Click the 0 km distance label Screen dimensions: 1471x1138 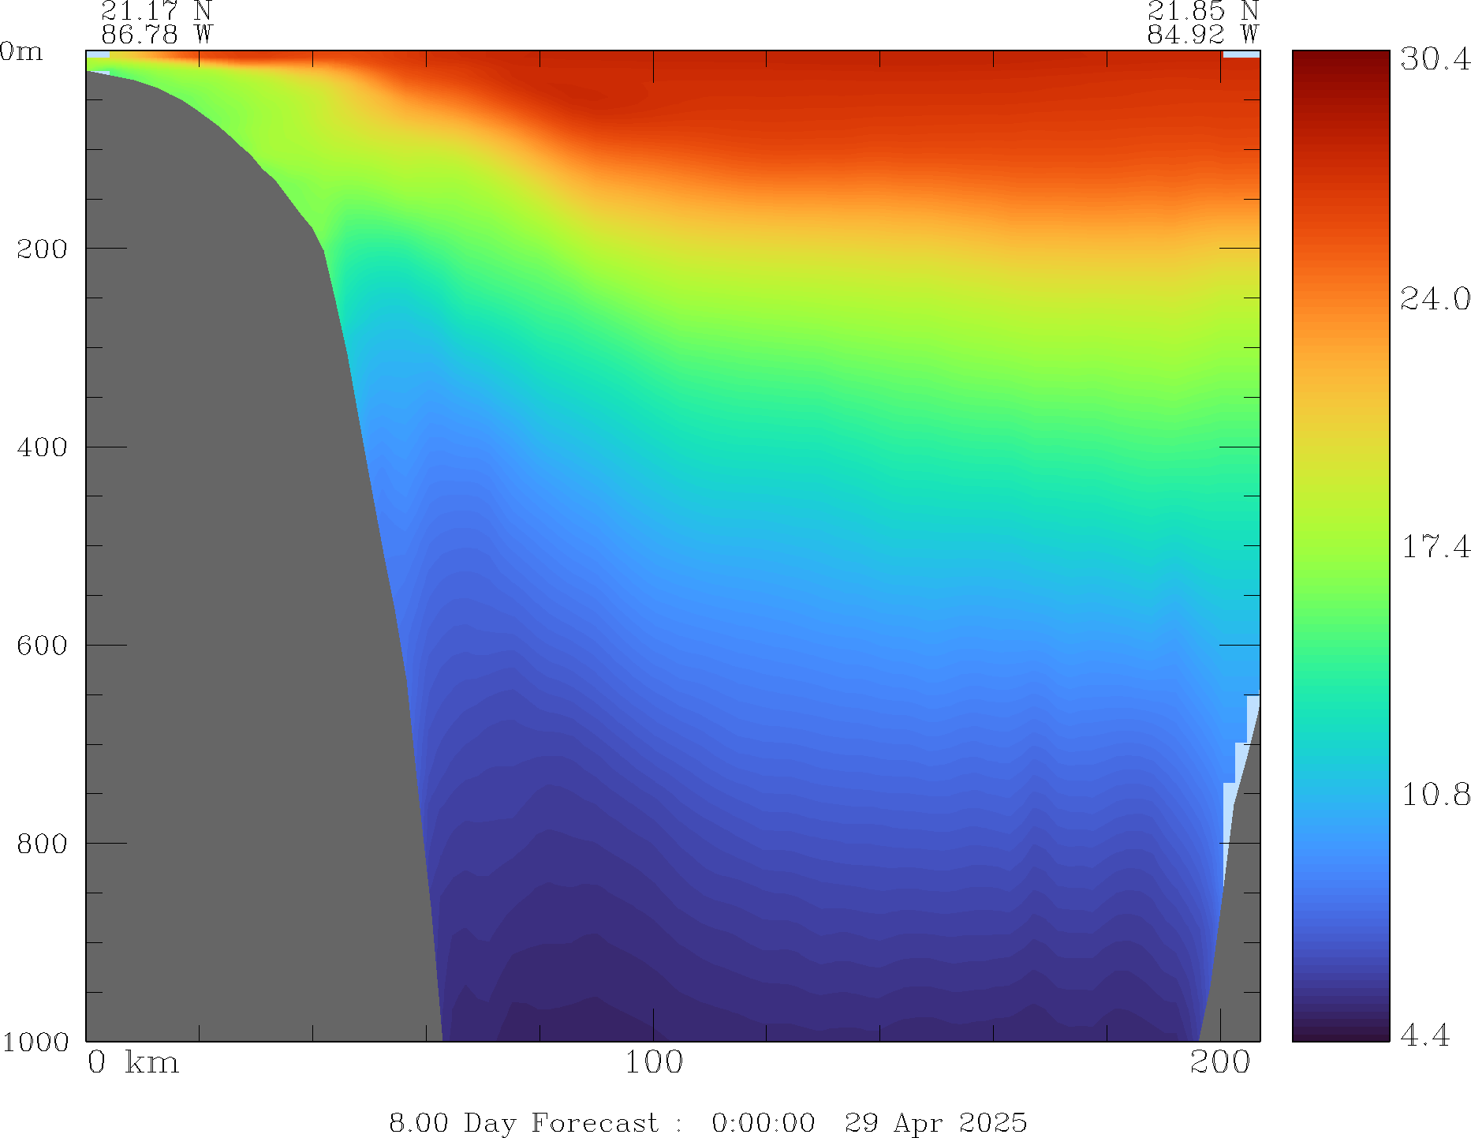133,1062
